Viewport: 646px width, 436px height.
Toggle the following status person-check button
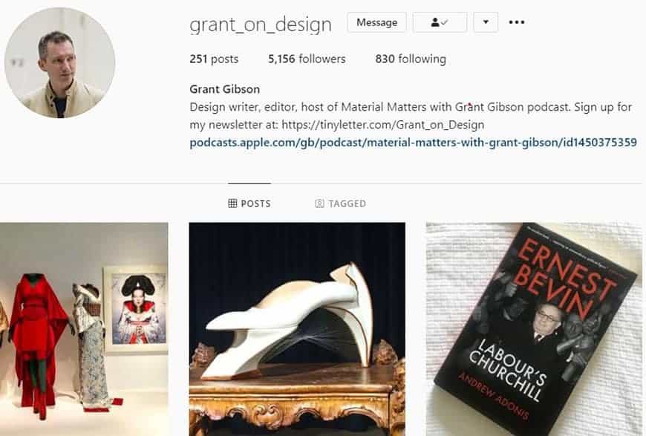click(440, 22)
